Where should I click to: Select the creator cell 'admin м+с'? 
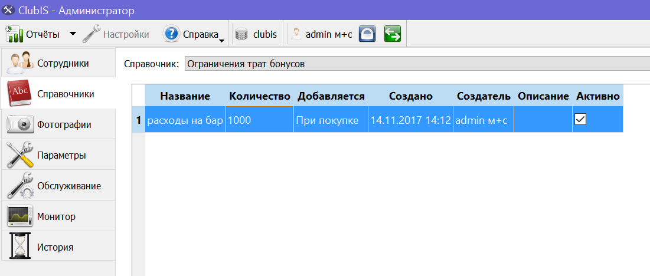484,120
